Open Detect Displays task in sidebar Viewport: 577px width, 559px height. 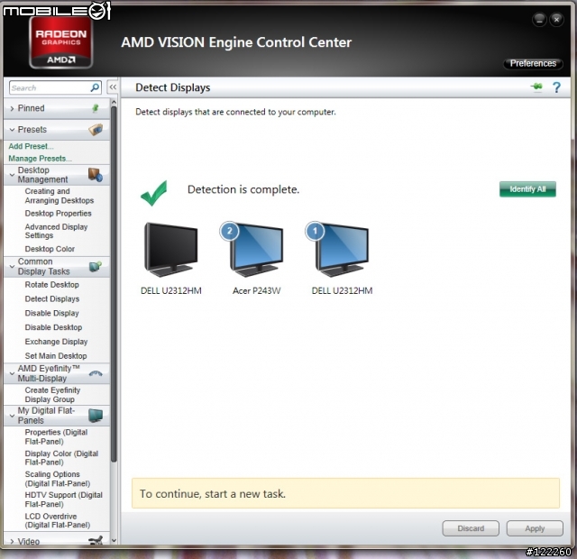point(52,298)
